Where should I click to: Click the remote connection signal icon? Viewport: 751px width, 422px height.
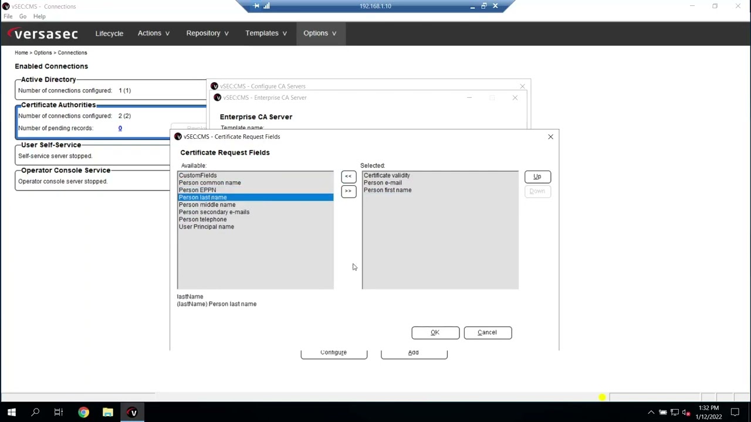point(266,6)
